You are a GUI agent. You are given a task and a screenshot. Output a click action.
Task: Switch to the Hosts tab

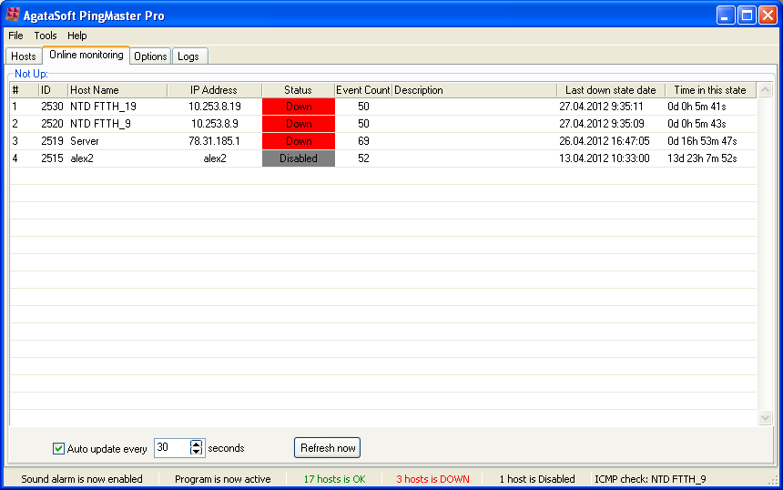coord(24,56)
